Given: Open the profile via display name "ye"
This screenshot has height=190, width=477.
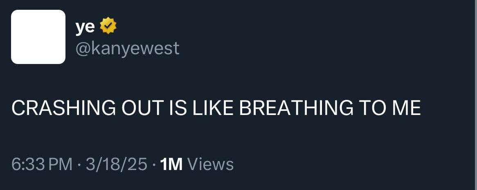Looking at the screenshot, I should pos(85,27).
